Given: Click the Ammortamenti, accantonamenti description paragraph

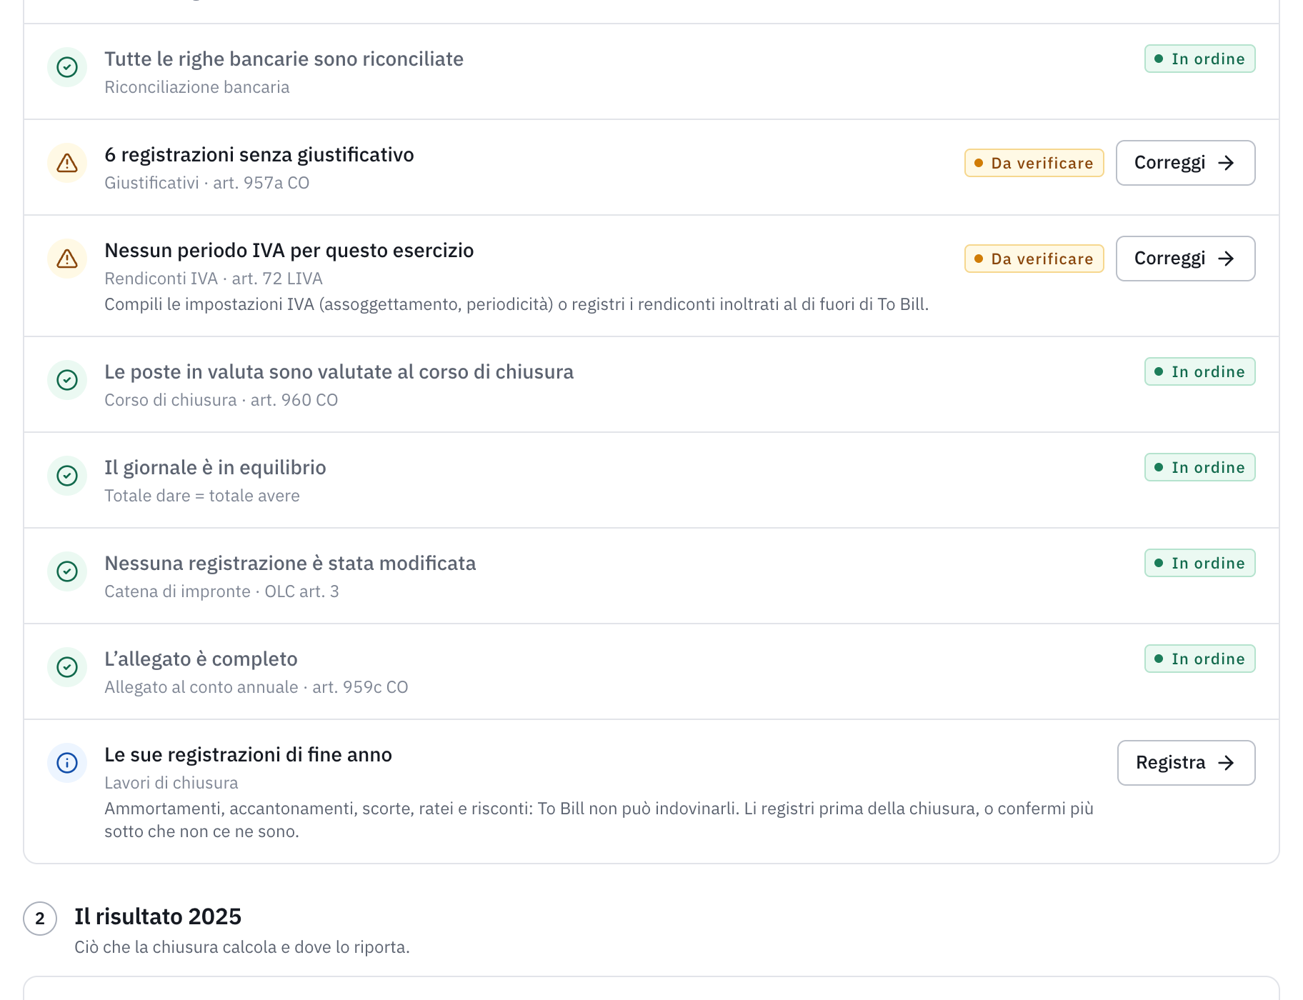Looking at the screenshot, I should point(599,820).
